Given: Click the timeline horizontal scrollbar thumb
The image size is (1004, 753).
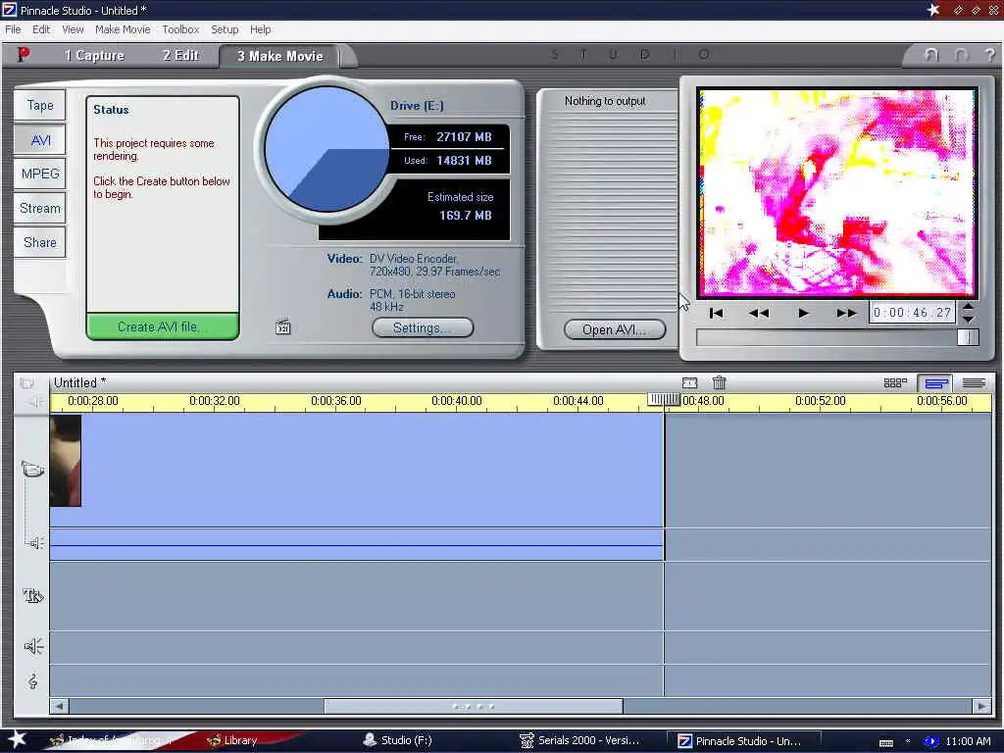Looking at the screenshot, I should tap(474, 706).
